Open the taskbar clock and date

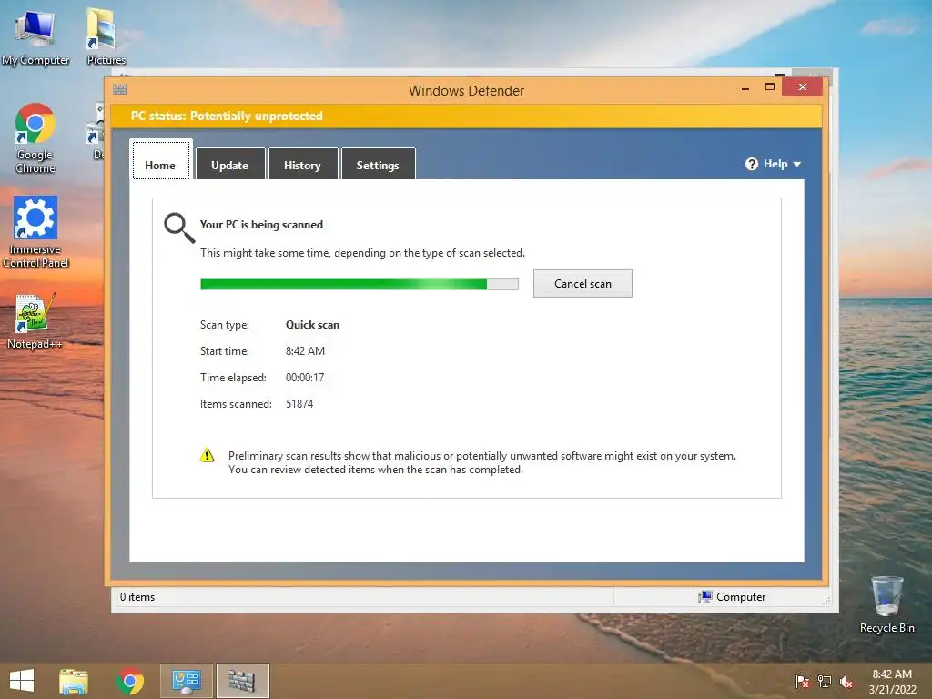point(892,682)
